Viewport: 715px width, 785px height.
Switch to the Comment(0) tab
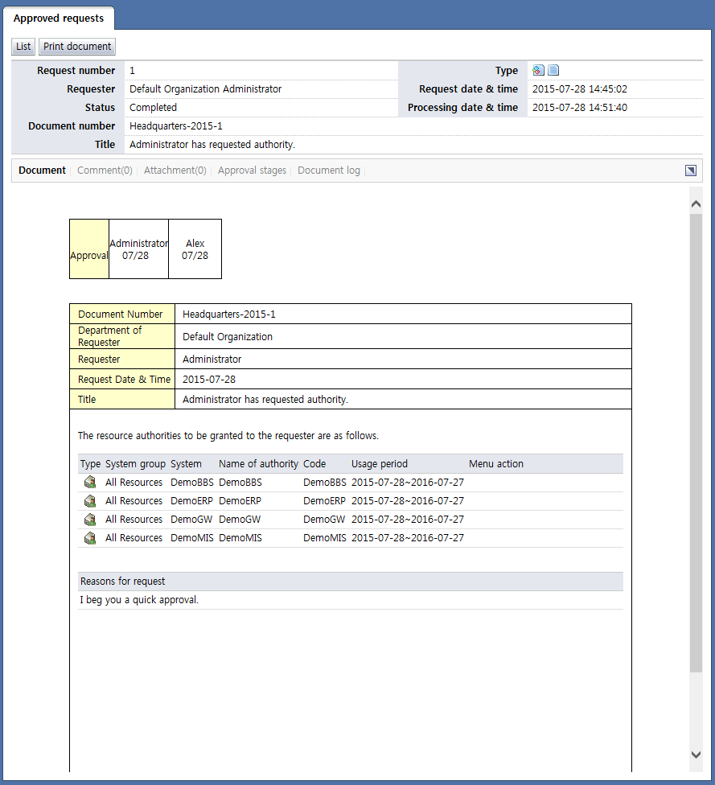[x=105, y=171]
